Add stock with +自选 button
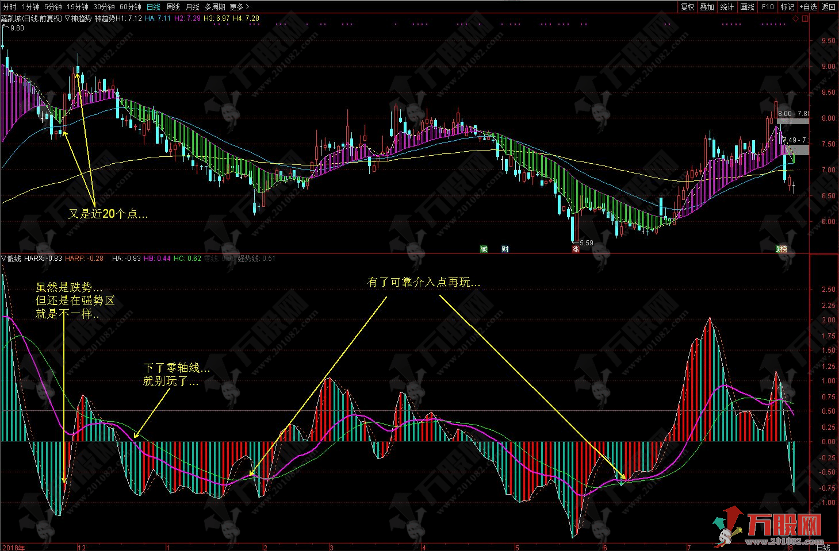The height and width of the screenshot is (551, 839). pos(807,7)
